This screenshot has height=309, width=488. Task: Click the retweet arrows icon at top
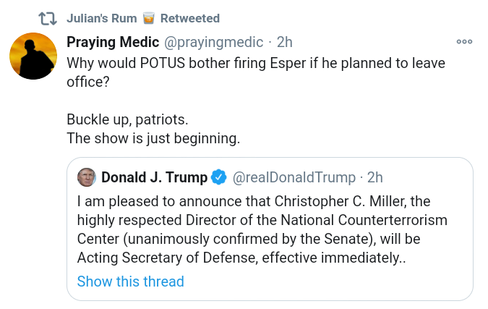(46, 17)
